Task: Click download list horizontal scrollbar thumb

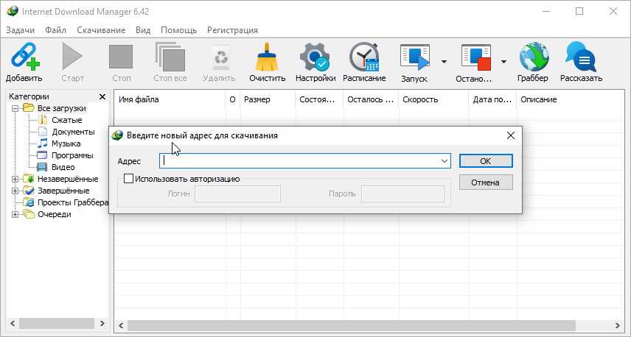Action: [352, 325]
